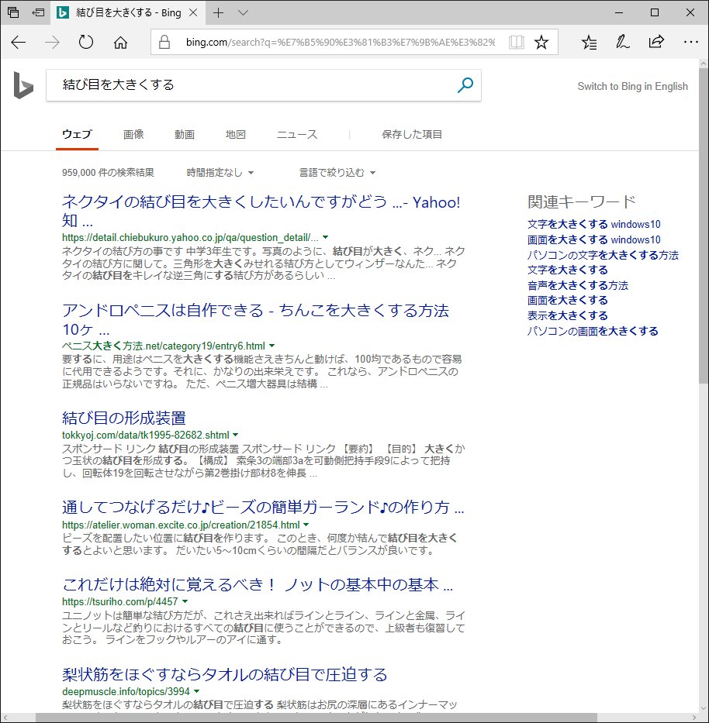709x723 pixels.
Task: Expand arrow beside category19/entry6.html URL
Action: click(271, 346)
